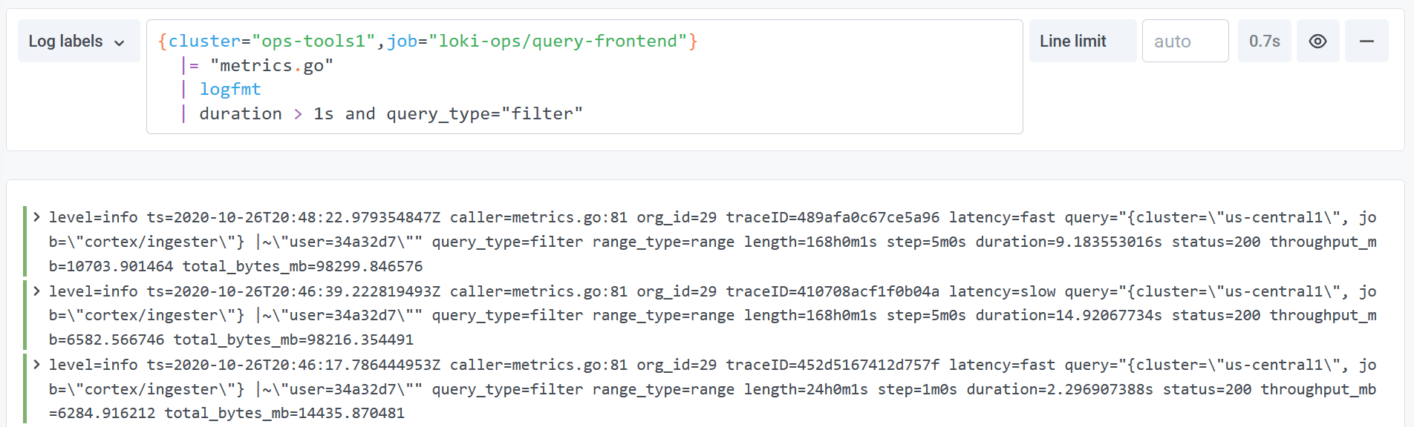Remove the query with the minus icon
The image size is (1414, 427).
pyautogui.click(x=1366, y=42)
